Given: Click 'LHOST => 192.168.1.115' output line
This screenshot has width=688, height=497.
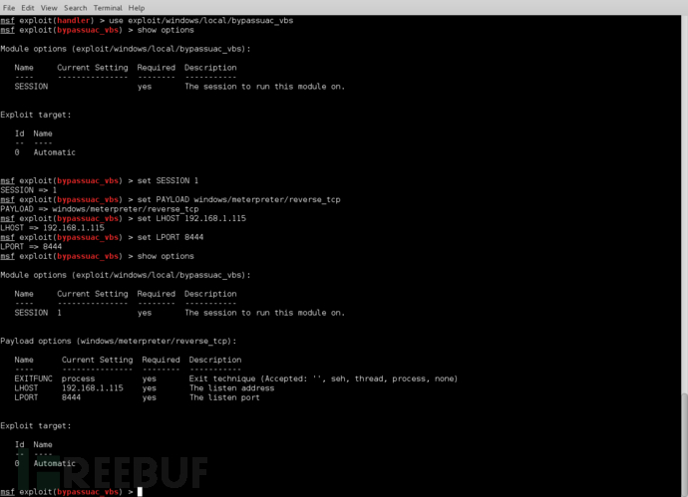Looking at the screenshot, I should point(52,228).
